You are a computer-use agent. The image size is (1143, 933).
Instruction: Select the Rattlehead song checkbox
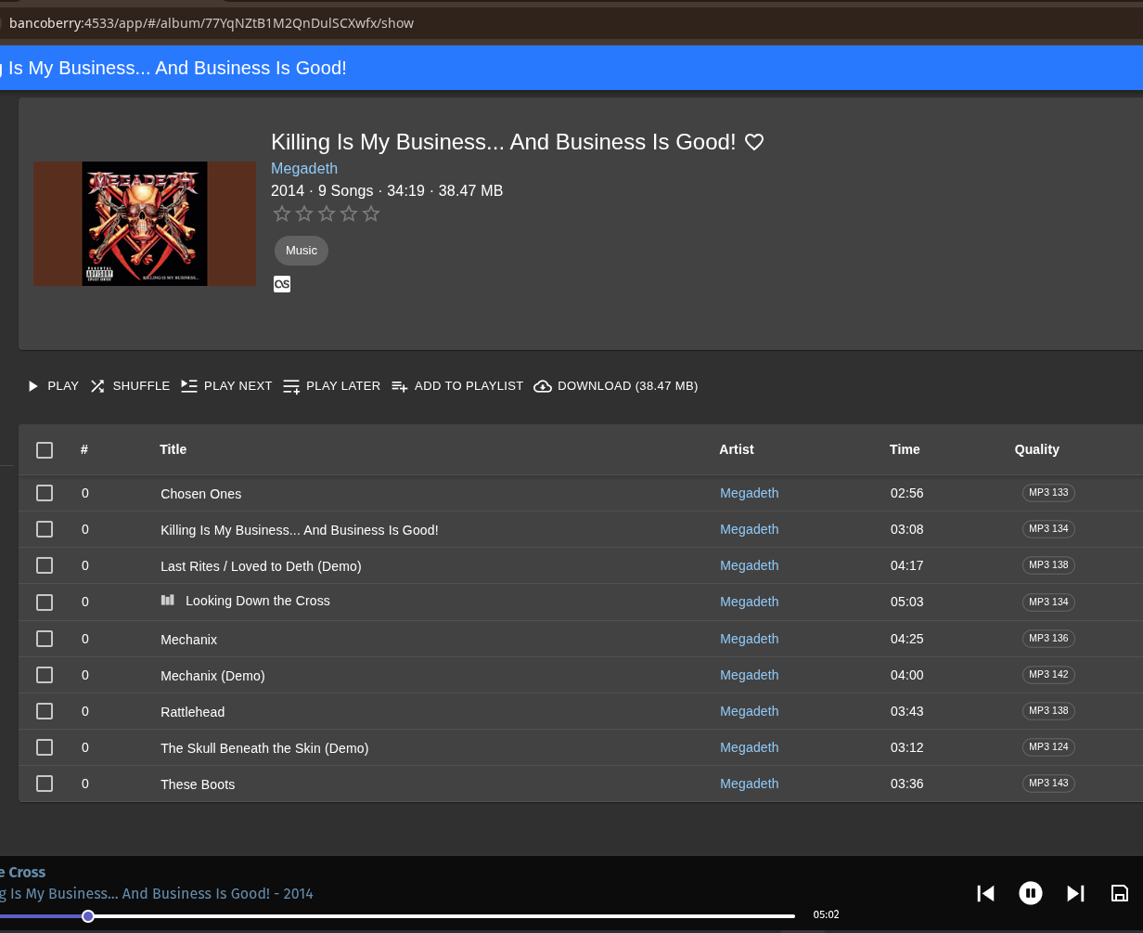pos(45,711)
